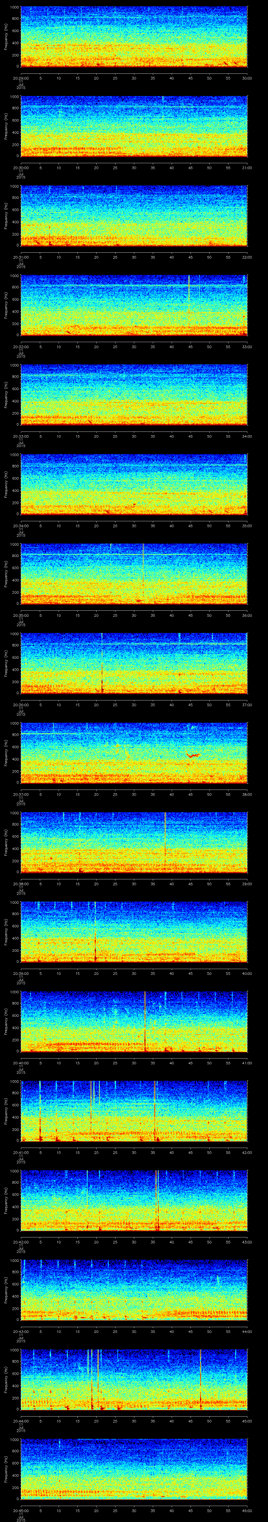
Task: Click the 20:39:00 time axis label
Action: tap(21, 973)
